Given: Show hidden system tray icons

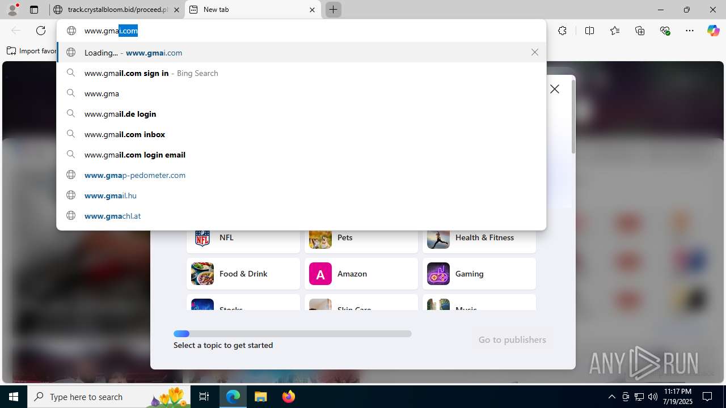Looking at the screenshot, I should [x=611, y=397].
